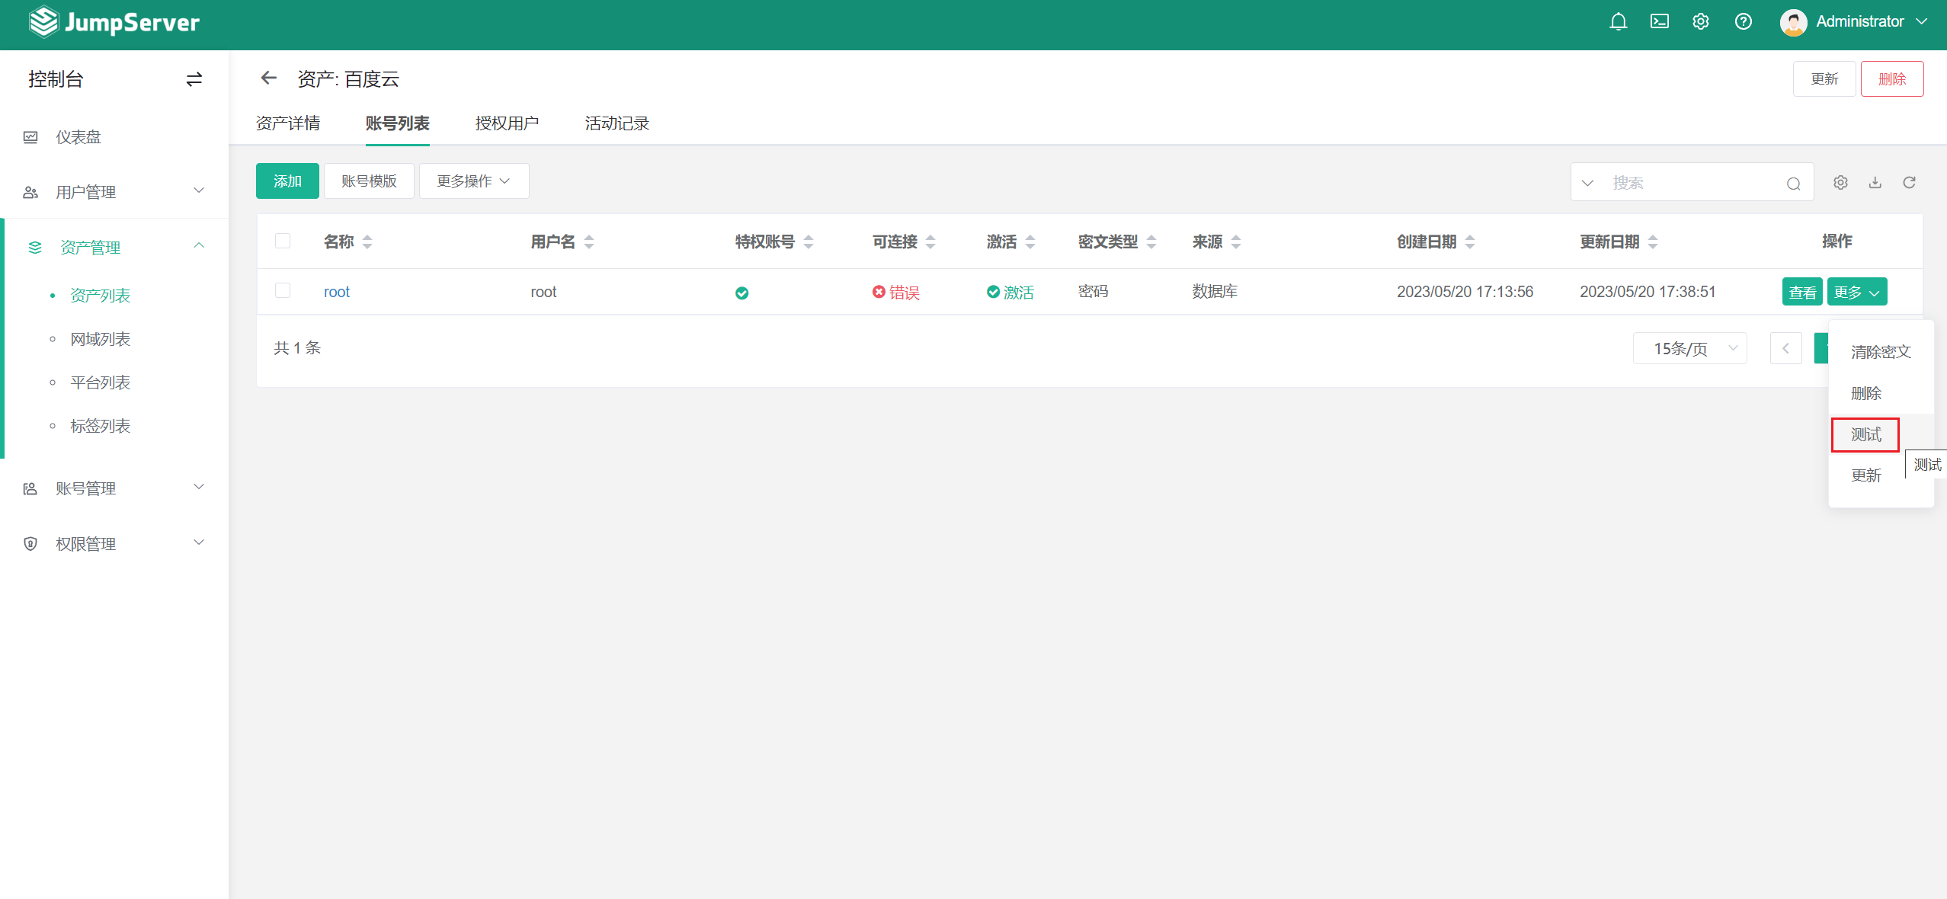Click the export download icon above the table
Screen dimensions: 1947x899
point(1875,182)
